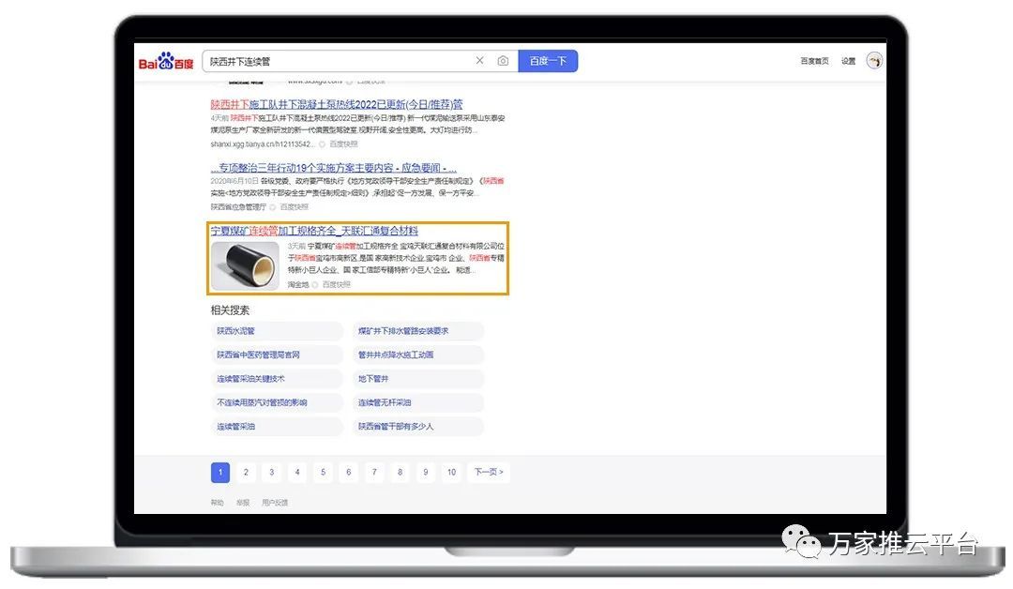The image size is (1013, 589).
Task: Open 设置 settings menu
Action: (848, 61)
